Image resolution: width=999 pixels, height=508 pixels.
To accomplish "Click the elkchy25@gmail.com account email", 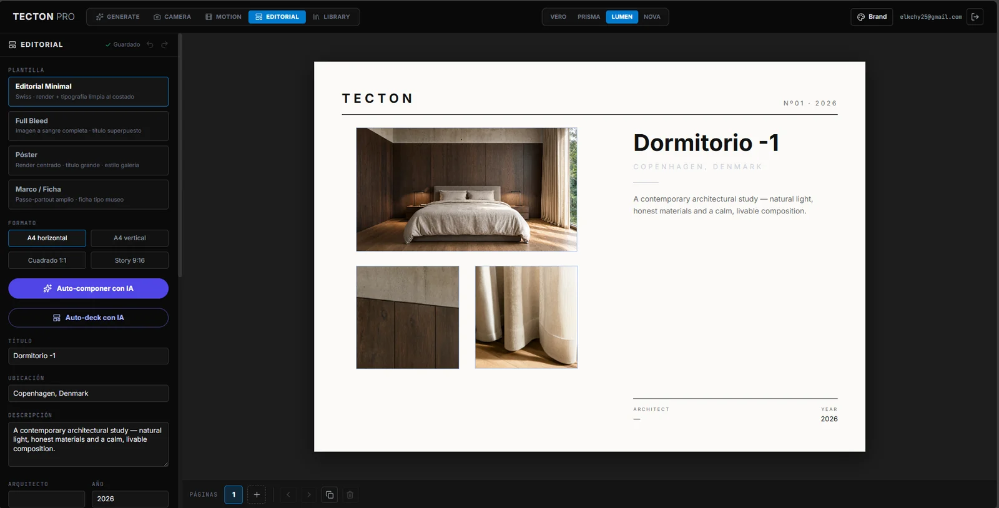I will click(x=931, y=17).
